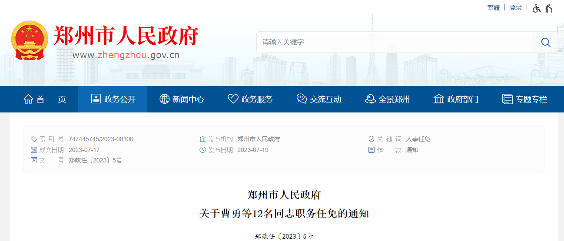Click the elderly-friendly mode icon

(x=549, y=8)
